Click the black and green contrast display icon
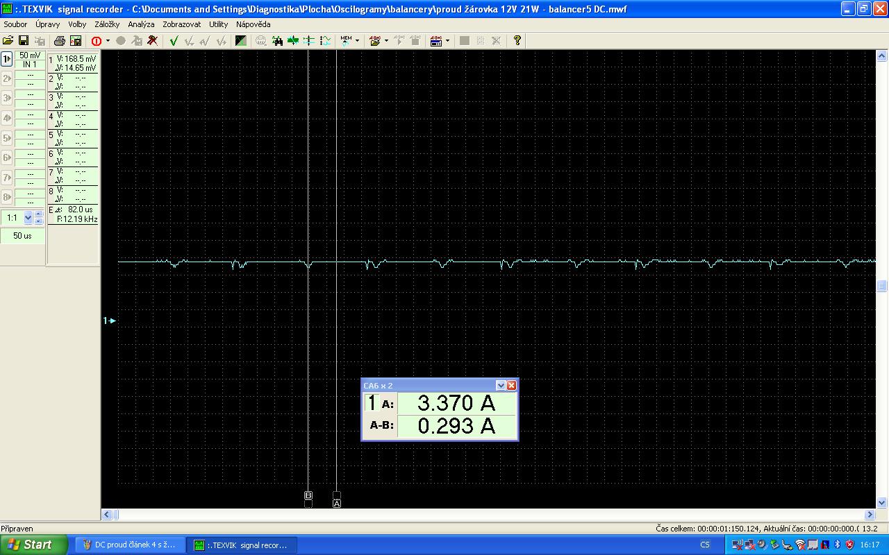Screen dimensions: 889x555 pos(240,41)
